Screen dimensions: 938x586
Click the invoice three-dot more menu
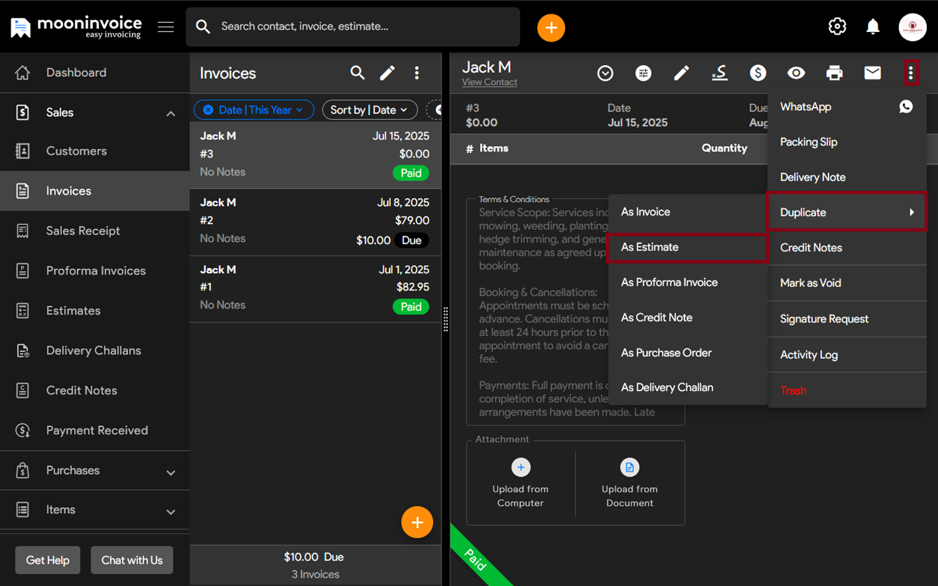point(911,73)
